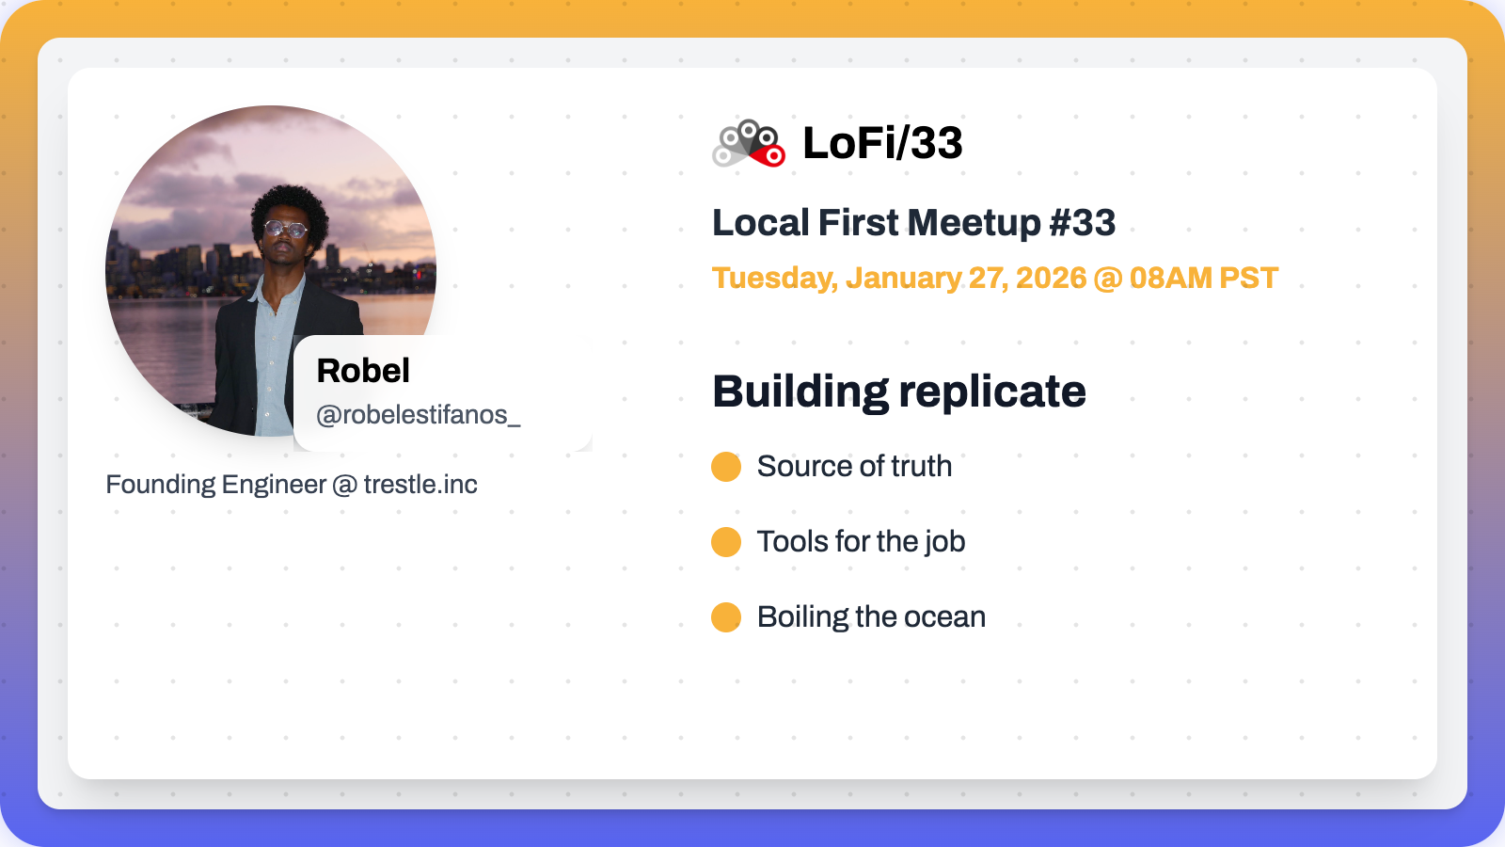Screen dimensions: 1505x847
Task: Click the orange bullet beside Source of truth
Action: (x=726, y=467)
